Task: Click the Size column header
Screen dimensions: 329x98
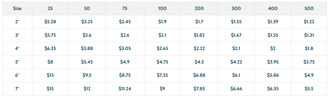Action: point(17,8)
